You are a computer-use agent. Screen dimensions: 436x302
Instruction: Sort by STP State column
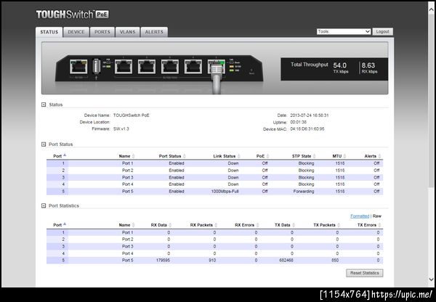click(304, 156)
